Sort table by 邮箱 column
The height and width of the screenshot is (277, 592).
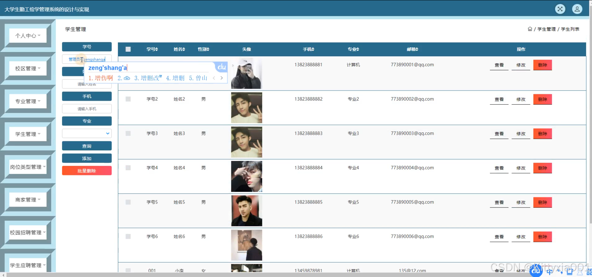coord(412,49)
